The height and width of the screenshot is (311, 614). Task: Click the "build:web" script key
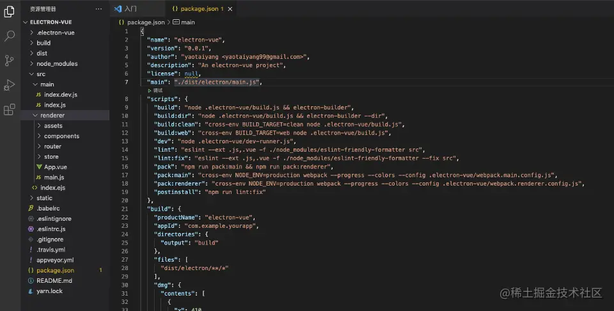click(x=172, y=132)
